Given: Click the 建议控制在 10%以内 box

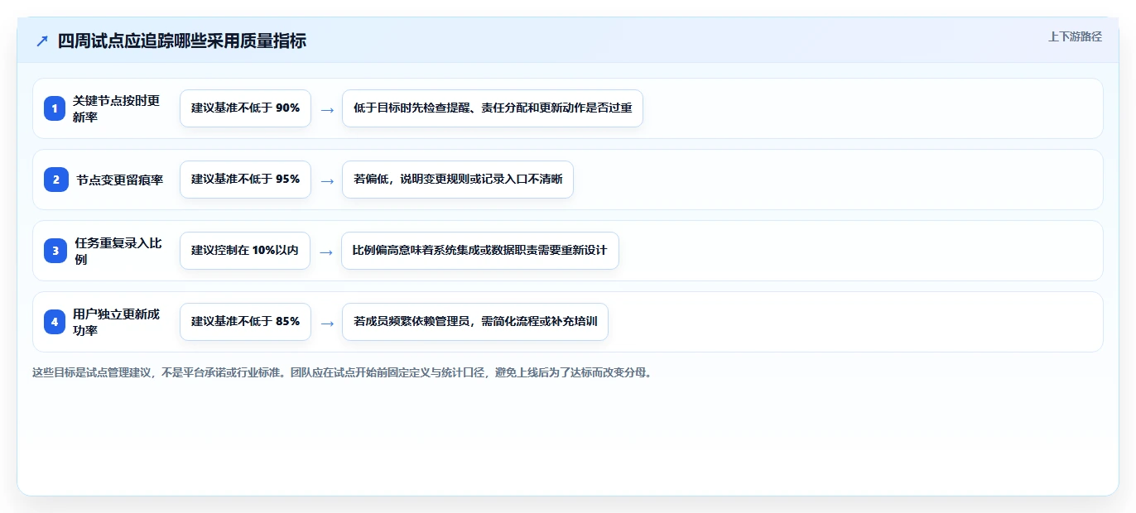Looking at the screenshot, I should 245,251.
